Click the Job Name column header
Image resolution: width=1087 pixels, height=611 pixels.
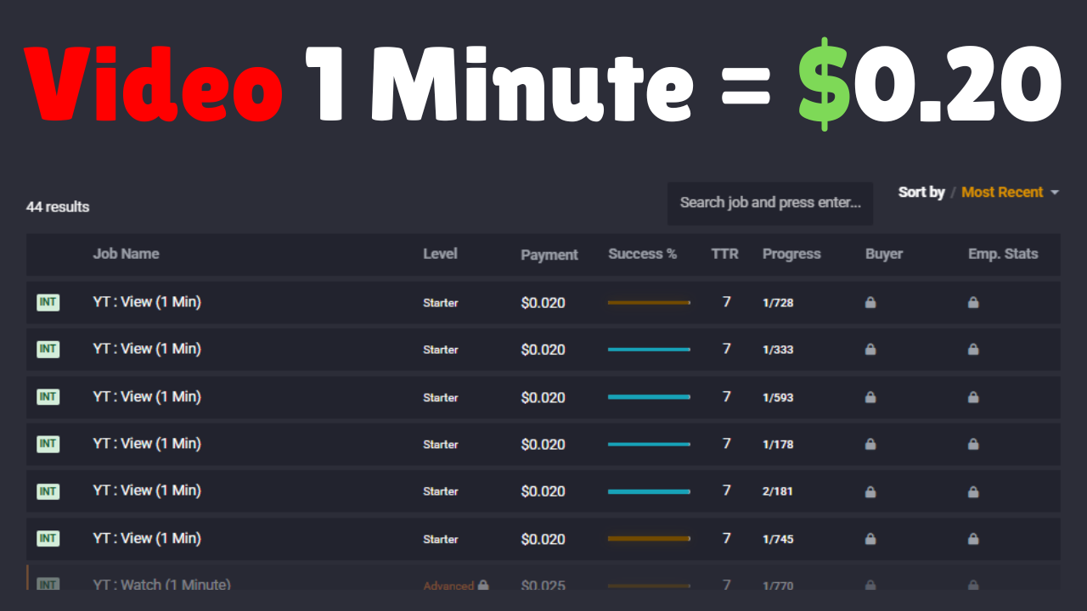click(126, 254)
